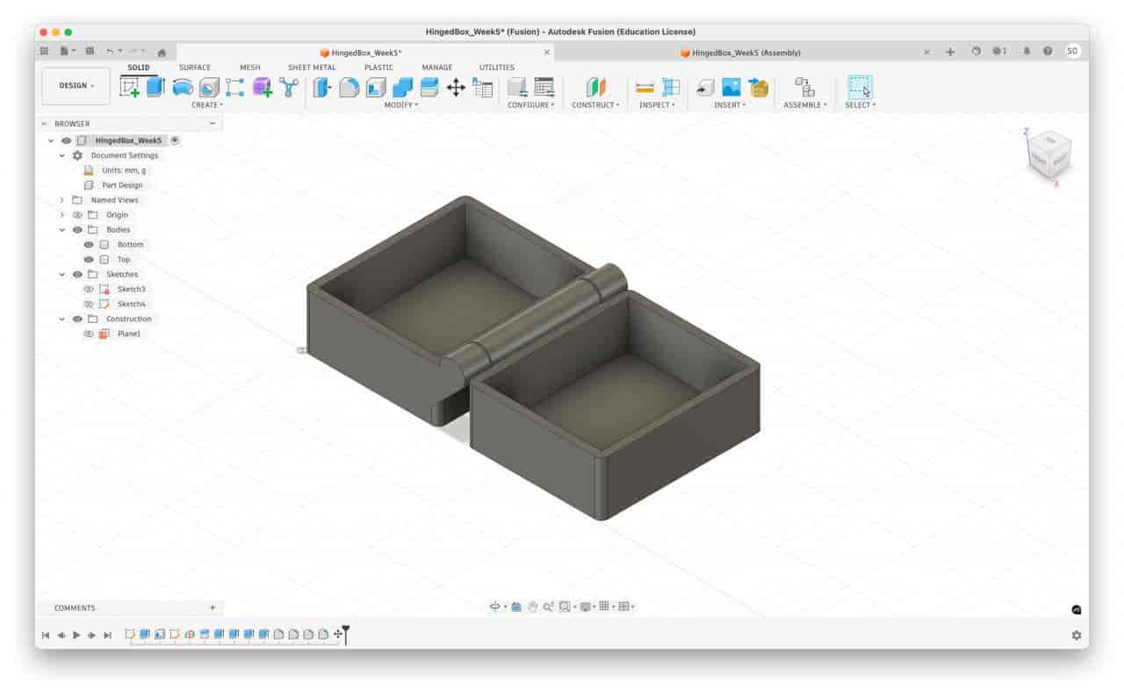
Task: Toggle visibility of the Origin folder
Action: (x=77, y=215)
